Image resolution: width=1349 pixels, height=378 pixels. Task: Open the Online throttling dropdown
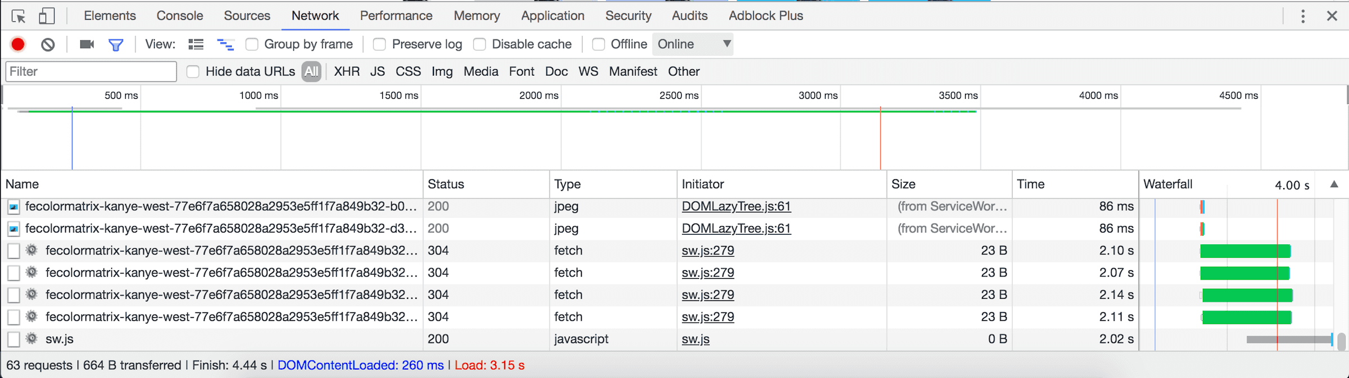693,44
